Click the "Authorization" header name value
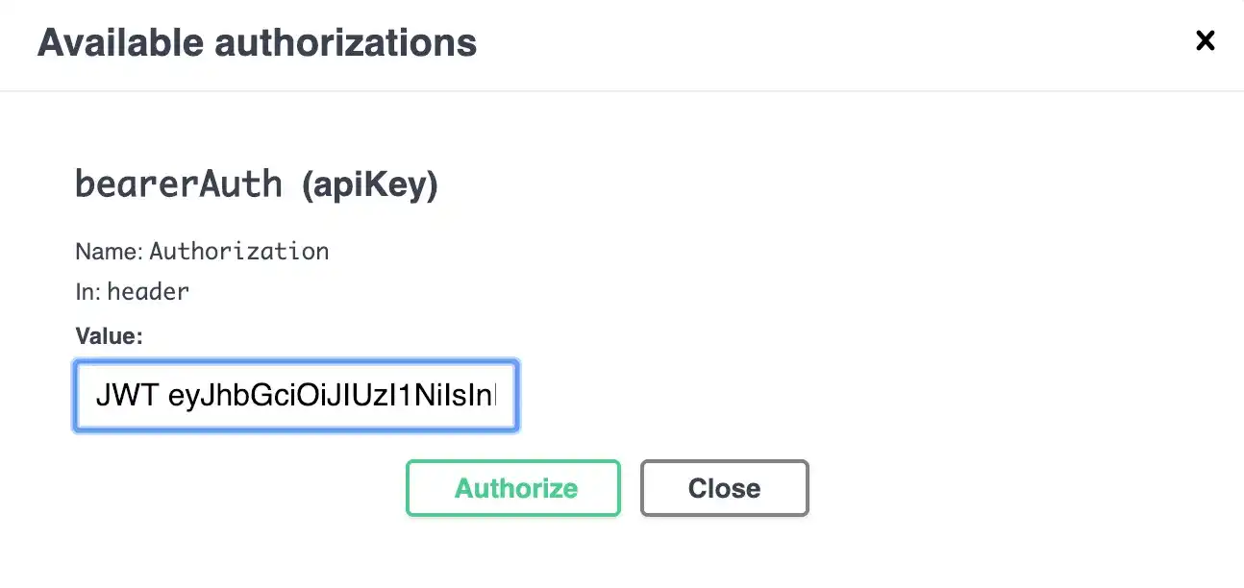 pos(239,252)
